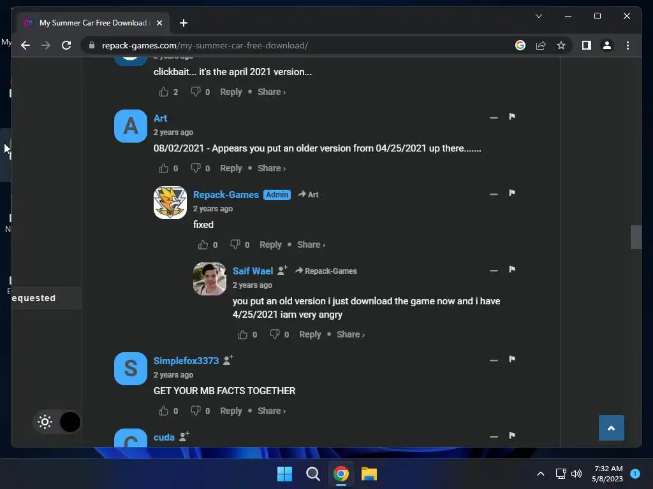Screen dimensions: 653x489
Task: Follow user cuda icon
Action: (184, 436)
